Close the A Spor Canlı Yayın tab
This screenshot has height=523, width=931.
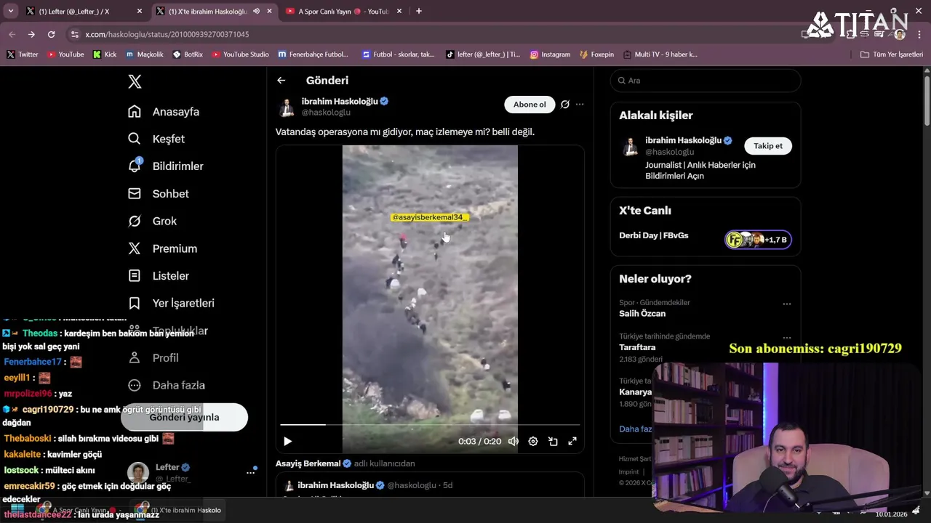coord(399,11)
